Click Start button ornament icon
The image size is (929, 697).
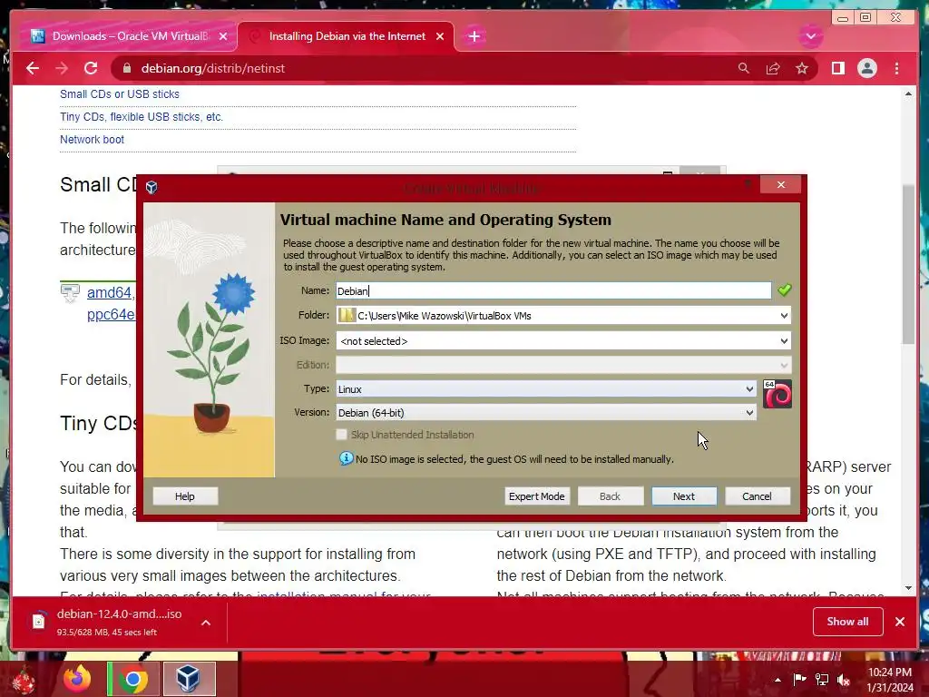point(23,680)
